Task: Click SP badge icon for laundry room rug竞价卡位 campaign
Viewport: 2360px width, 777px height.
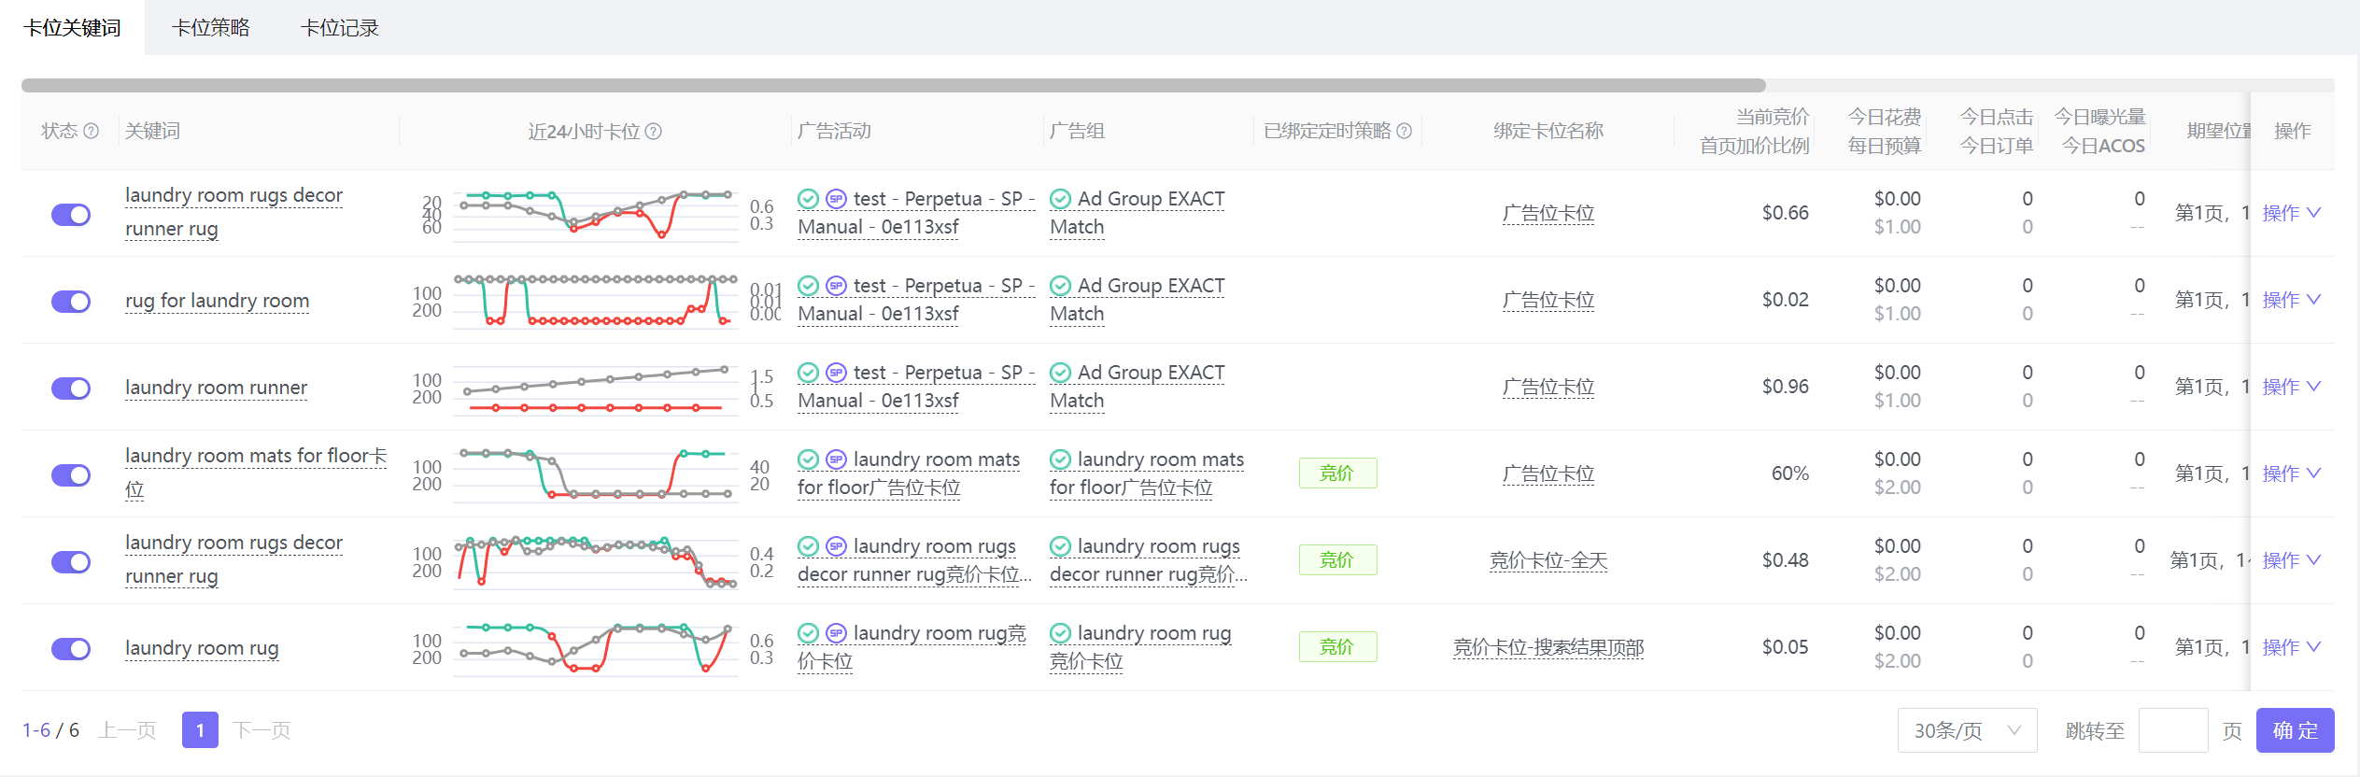Action: point(837,633)
